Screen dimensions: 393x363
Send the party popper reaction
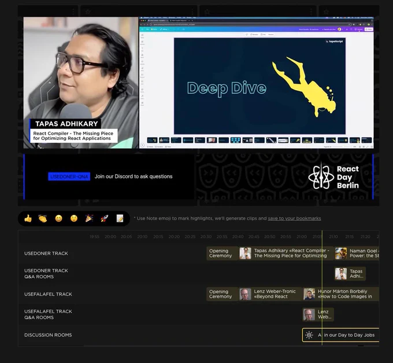pos(89,218)
